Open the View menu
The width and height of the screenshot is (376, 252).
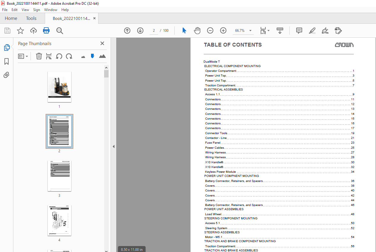pos(26,10)
